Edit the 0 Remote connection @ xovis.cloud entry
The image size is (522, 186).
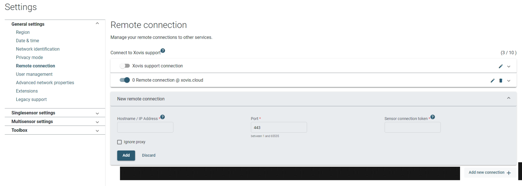click(x=492, y=81)
